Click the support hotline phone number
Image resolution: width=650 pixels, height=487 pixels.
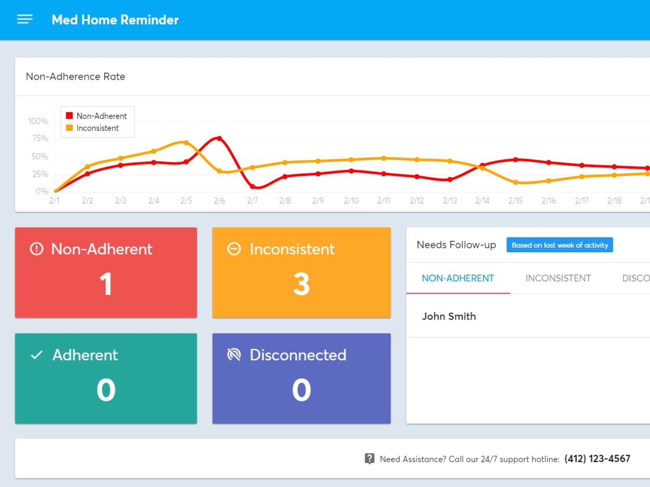tap(597, 459)
